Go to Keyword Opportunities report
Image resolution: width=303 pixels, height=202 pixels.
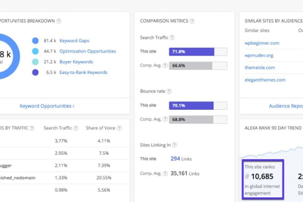(47, 106)
